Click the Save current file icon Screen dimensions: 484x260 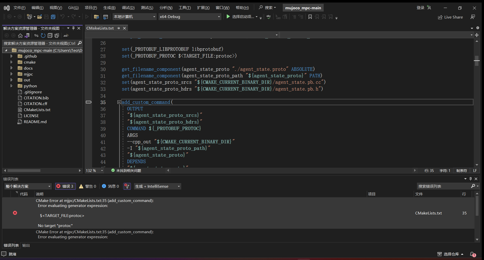(46, 17)
